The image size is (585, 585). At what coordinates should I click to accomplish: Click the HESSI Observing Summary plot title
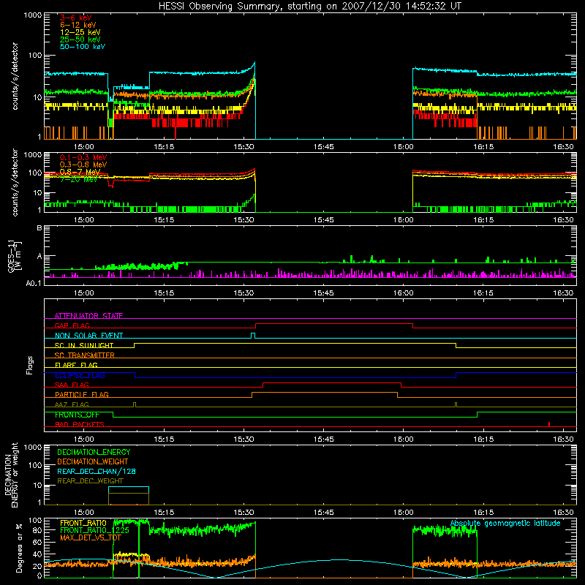point(310,7)
